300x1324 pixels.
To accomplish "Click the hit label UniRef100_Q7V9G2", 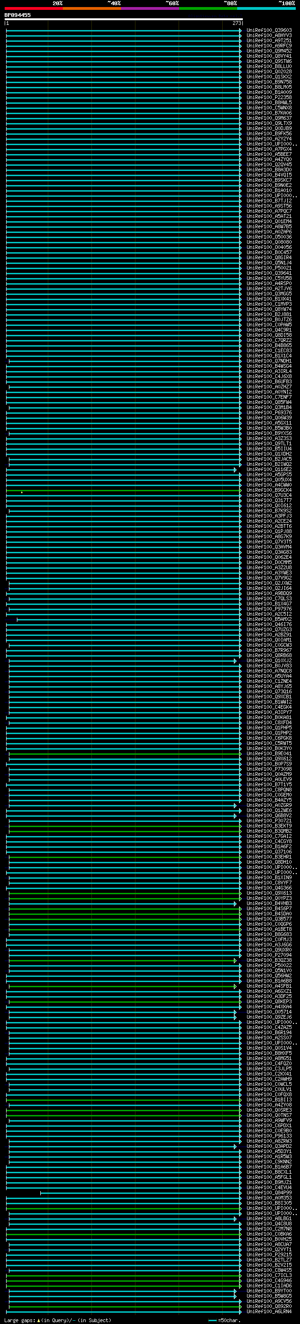I will point(269,578).
